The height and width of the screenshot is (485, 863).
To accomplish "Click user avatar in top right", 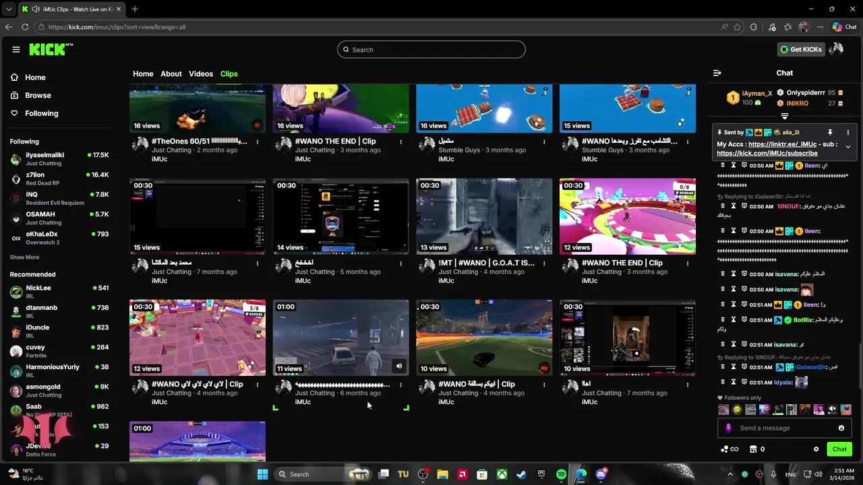I will (x=836, y=49).
